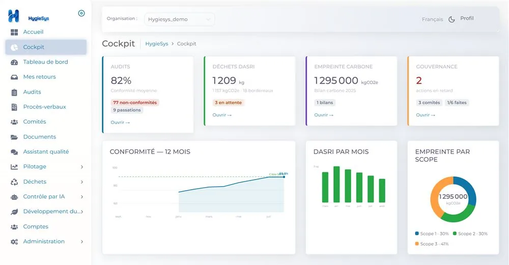The image size is (509, 265).
Task: Click the Documents folder icon
Action: click(14, 137)
